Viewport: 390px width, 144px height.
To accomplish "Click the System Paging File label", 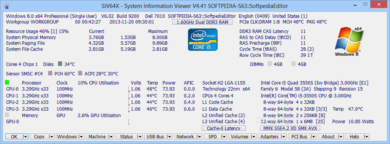I will [x=25, y=43].
